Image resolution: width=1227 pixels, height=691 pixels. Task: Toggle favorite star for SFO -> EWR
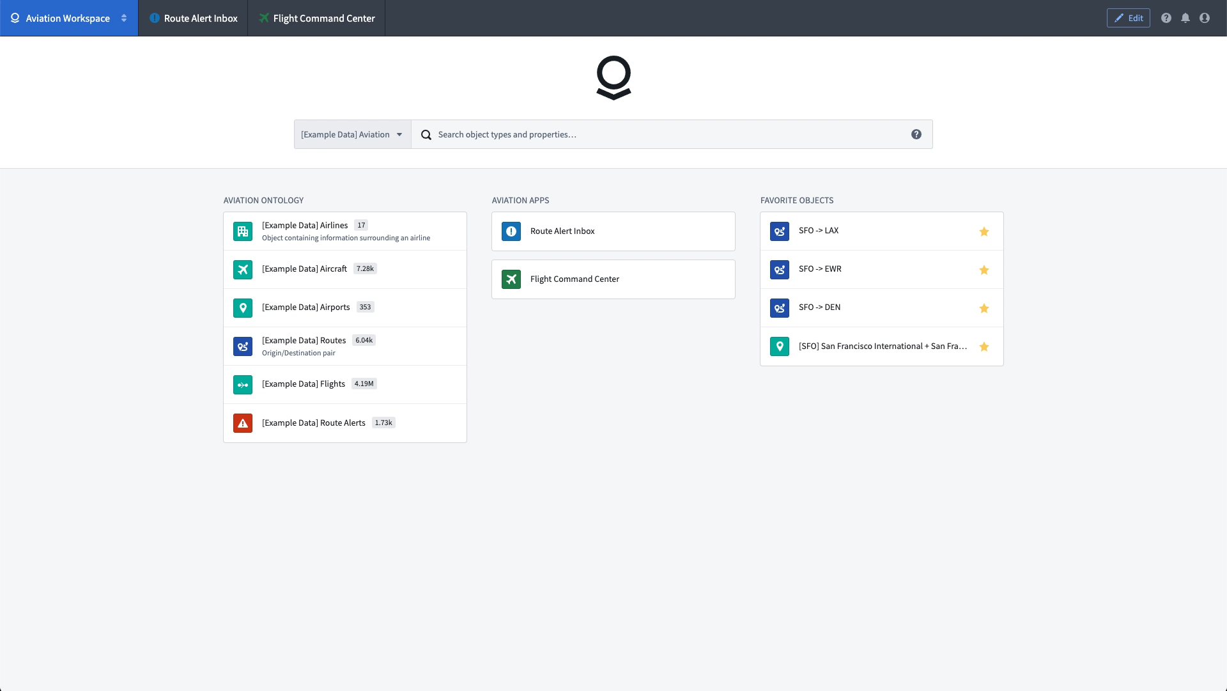[984, 270]
